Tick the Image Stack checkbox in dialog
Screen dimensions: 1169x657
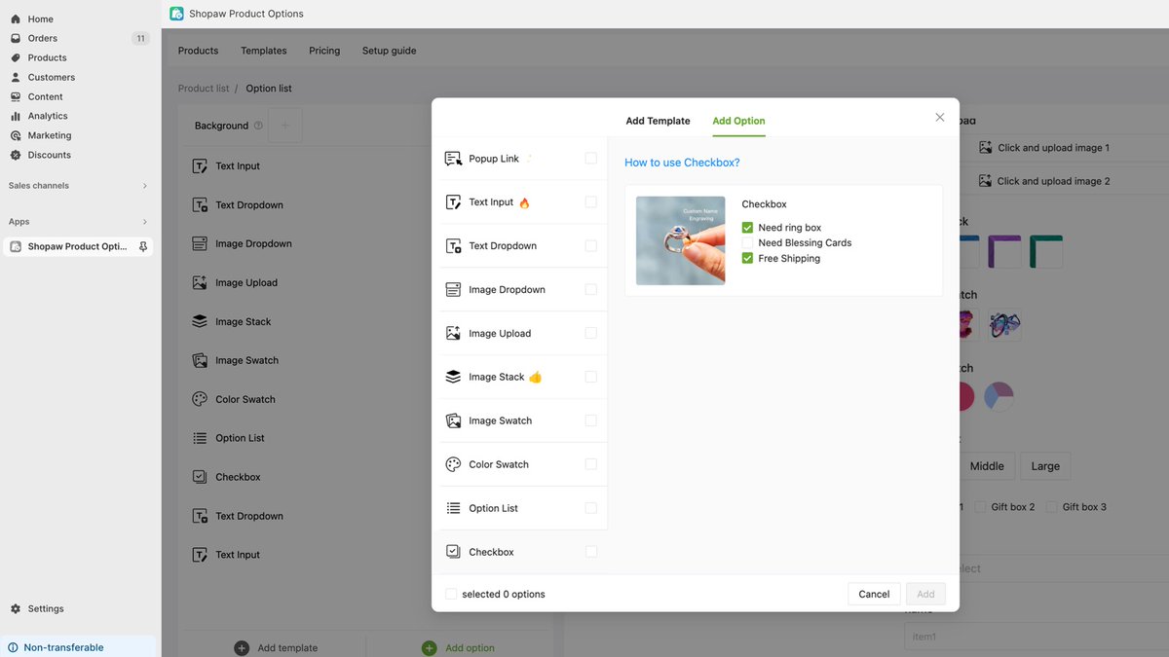[x=591, y=377]
